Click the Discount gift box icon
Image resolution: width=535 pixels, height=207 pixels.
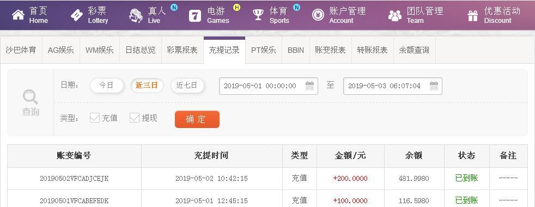[473, 16]
